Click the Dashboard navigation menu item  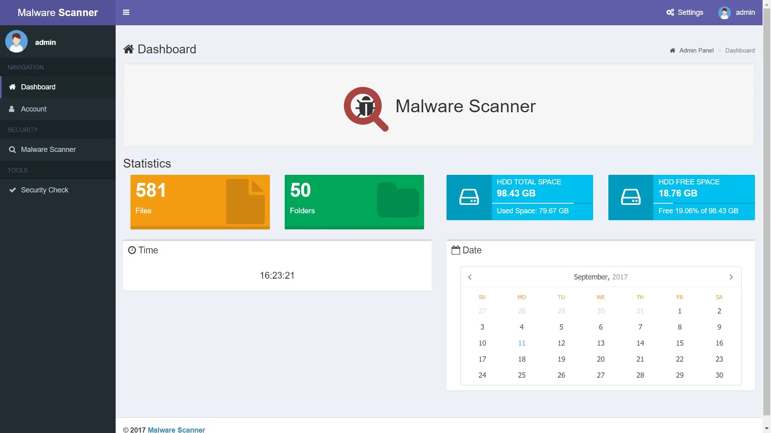click(x=58, y=87)
